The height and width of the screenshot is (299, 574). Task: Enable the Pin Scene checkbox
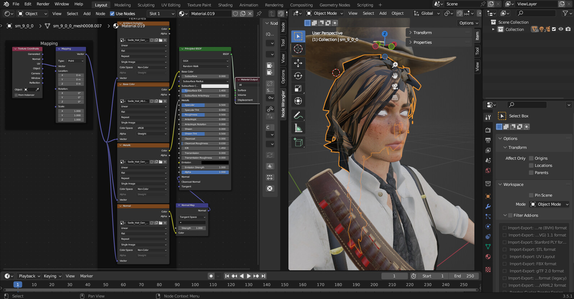pos(531,195)
